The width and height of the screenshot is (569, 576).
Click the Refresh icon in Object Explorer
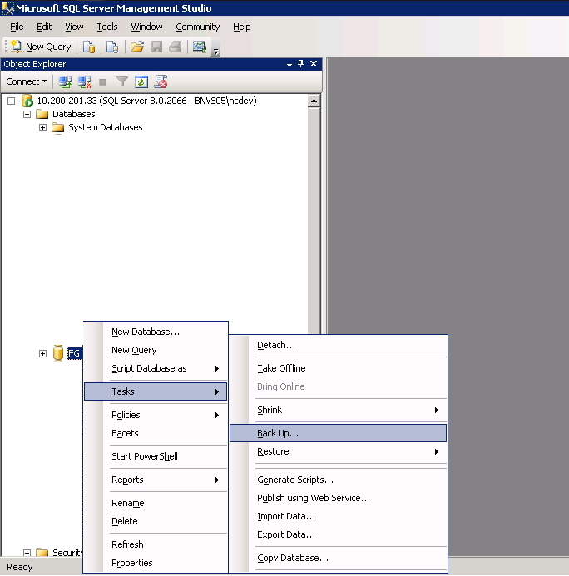tap(141, 81)
